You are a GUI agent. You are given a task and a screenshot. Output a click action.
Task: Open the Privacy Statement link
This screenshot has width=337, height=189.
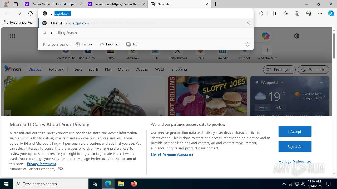pos(41,164)
